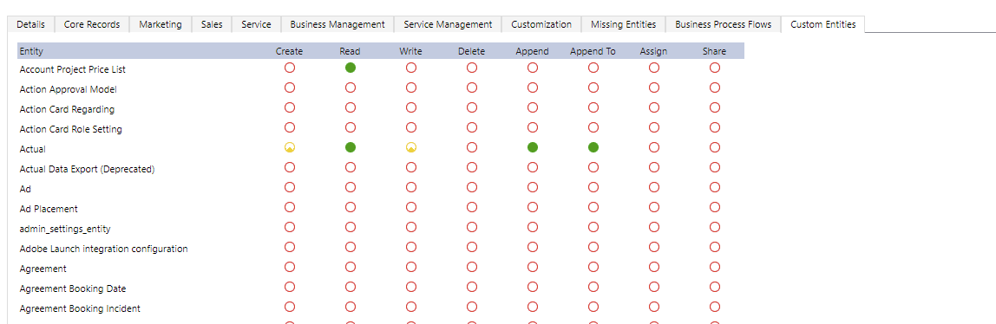Set Write privilege for Action Card Regarding
This screenshot has height=324, width=996.
[x=411, y=107]
